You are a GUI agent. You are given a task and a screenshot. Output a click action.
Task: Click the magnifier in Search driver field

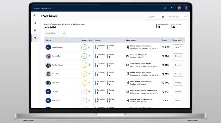pos(64,33)
